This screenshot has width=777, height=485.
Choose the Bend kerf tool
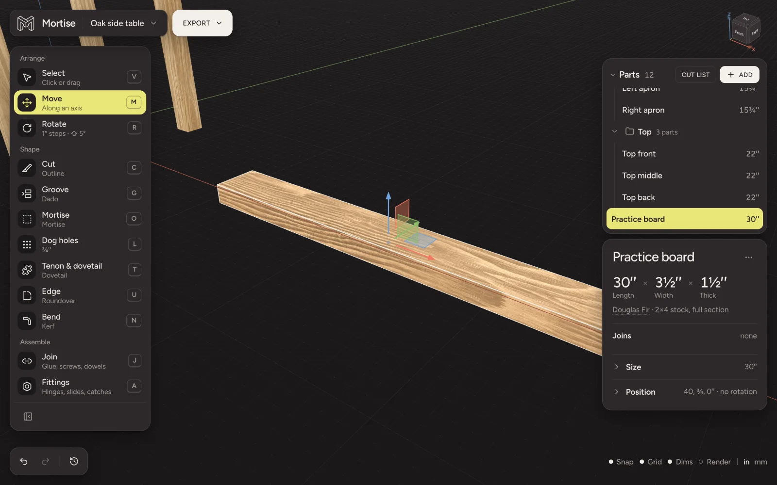coord(80,321)
